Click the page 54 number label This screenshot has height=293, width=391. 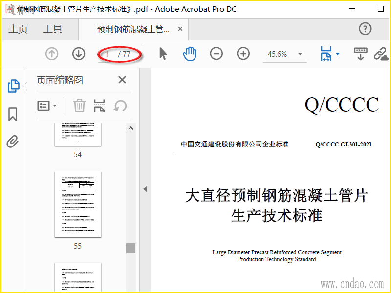point(78,155)
